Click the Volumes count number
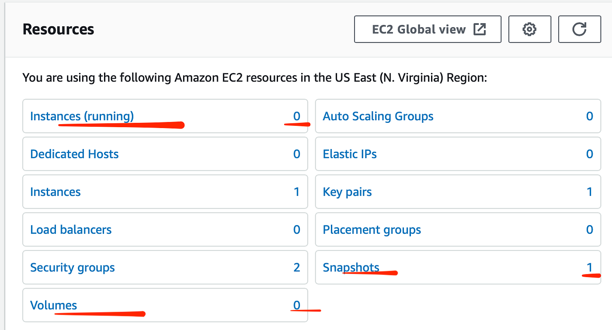The width and height of the screenshot is (612, 330). click(297, 305)
